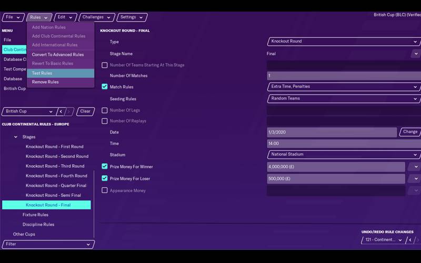Open the British Cup competition selector dropdown
The image size is (421, 263).
tap(28, 112)
